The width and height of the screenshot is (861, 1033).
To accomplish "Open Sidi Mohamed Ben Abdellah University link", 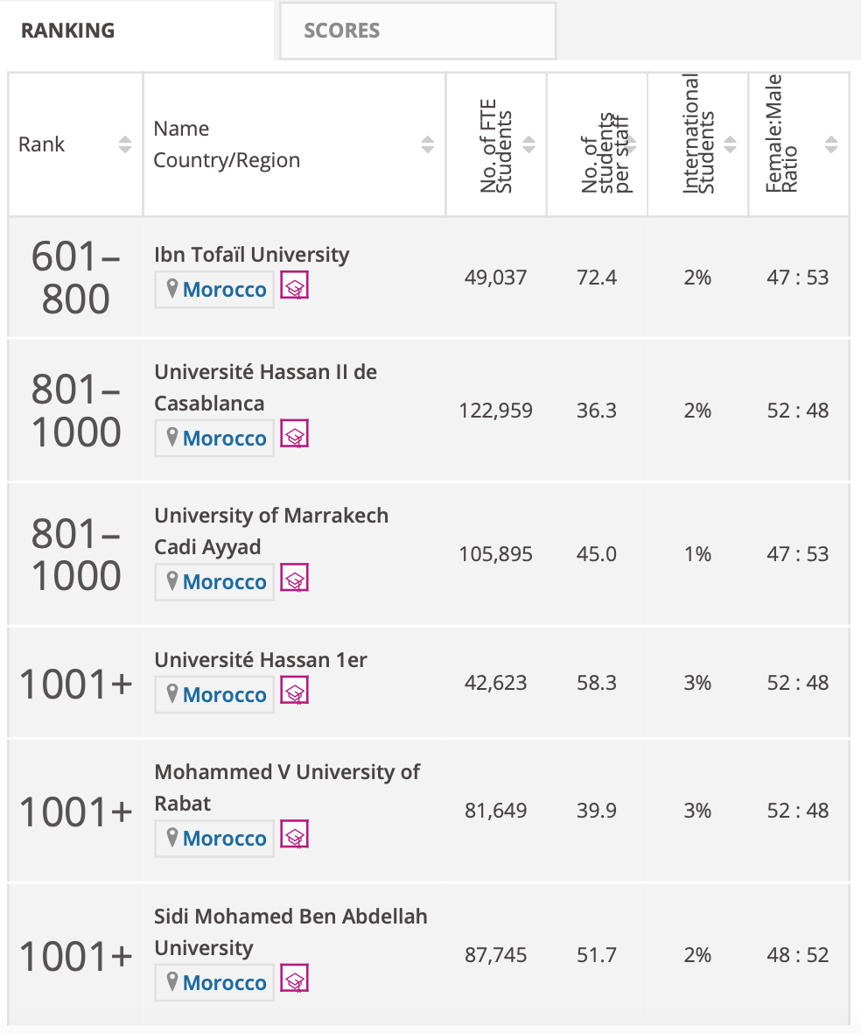I will (290, 931).
